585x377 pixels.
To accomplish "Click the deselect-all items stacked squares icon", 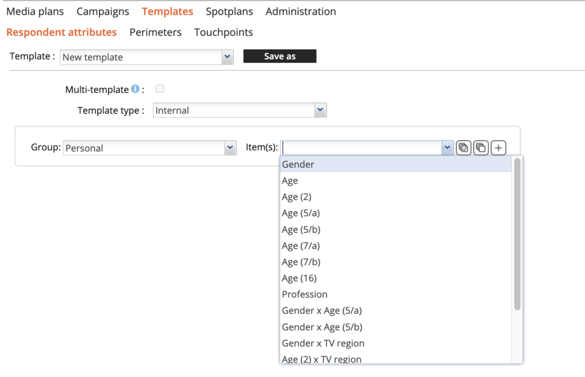I will [481, 148].
